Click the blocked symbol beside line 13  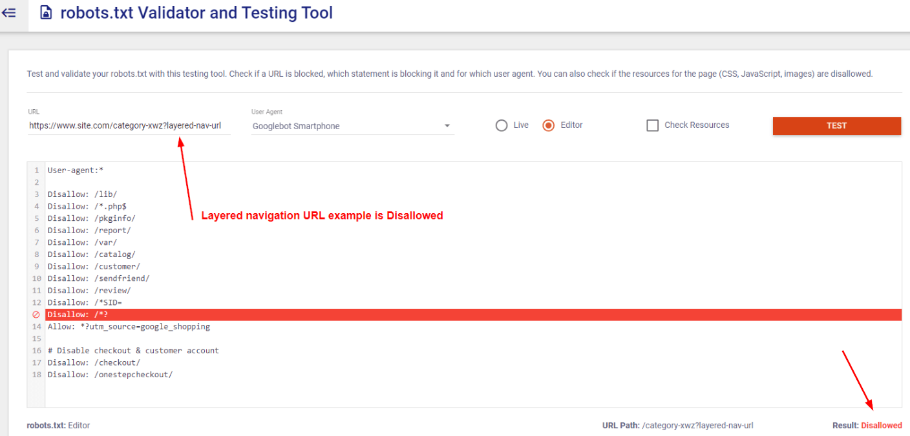coord(36,315)
